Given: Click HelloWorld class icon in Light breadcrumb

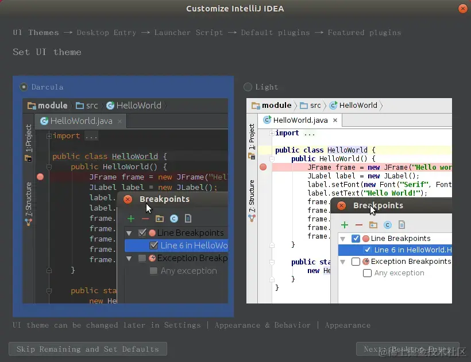Looking at the screenshot, I should (333, 105).
